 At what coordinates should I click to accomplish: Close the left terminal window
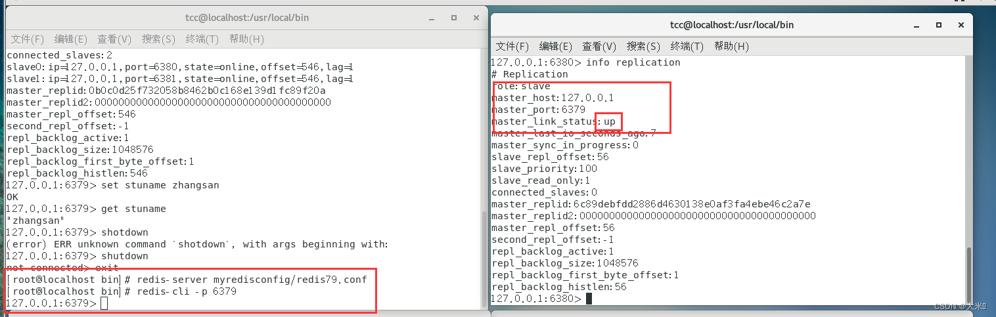(x=476, y=18)
